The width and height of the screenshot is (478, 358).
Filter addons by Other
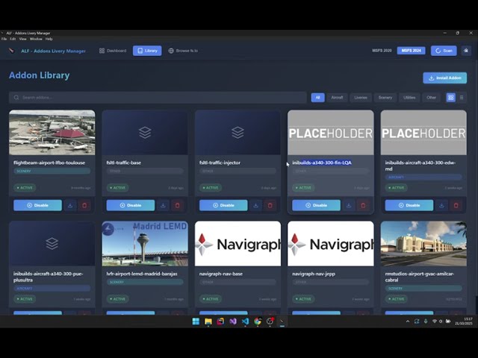pyautogui.click(x=431, y=98)
